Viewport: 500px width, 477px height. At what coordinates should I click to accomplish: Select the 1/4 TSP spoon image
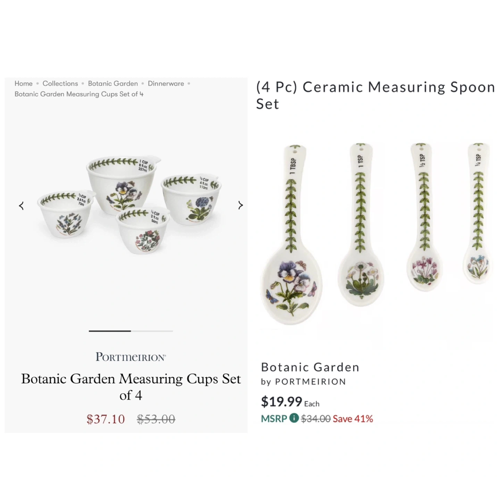(478, 215)
